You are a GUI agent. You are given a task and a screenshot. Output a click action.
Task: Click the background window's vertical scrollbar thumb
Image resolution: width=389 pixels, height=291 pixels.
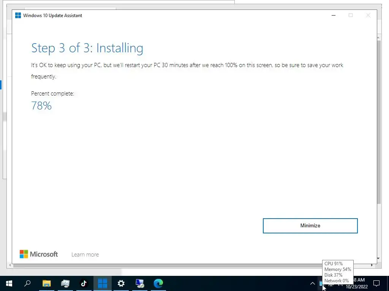coord(379,122)
